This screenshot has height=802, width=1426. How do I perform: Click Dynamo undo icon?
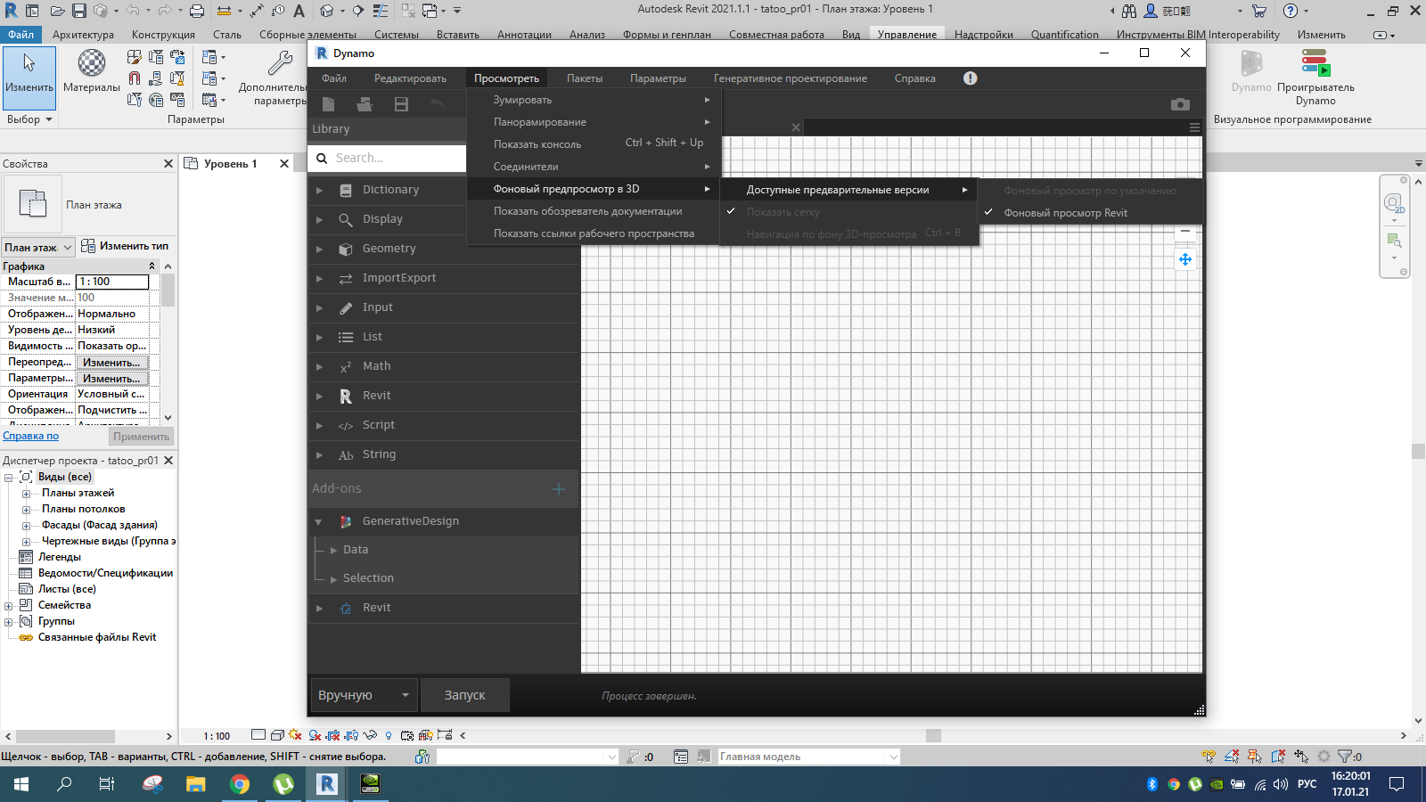pos(437,104)
